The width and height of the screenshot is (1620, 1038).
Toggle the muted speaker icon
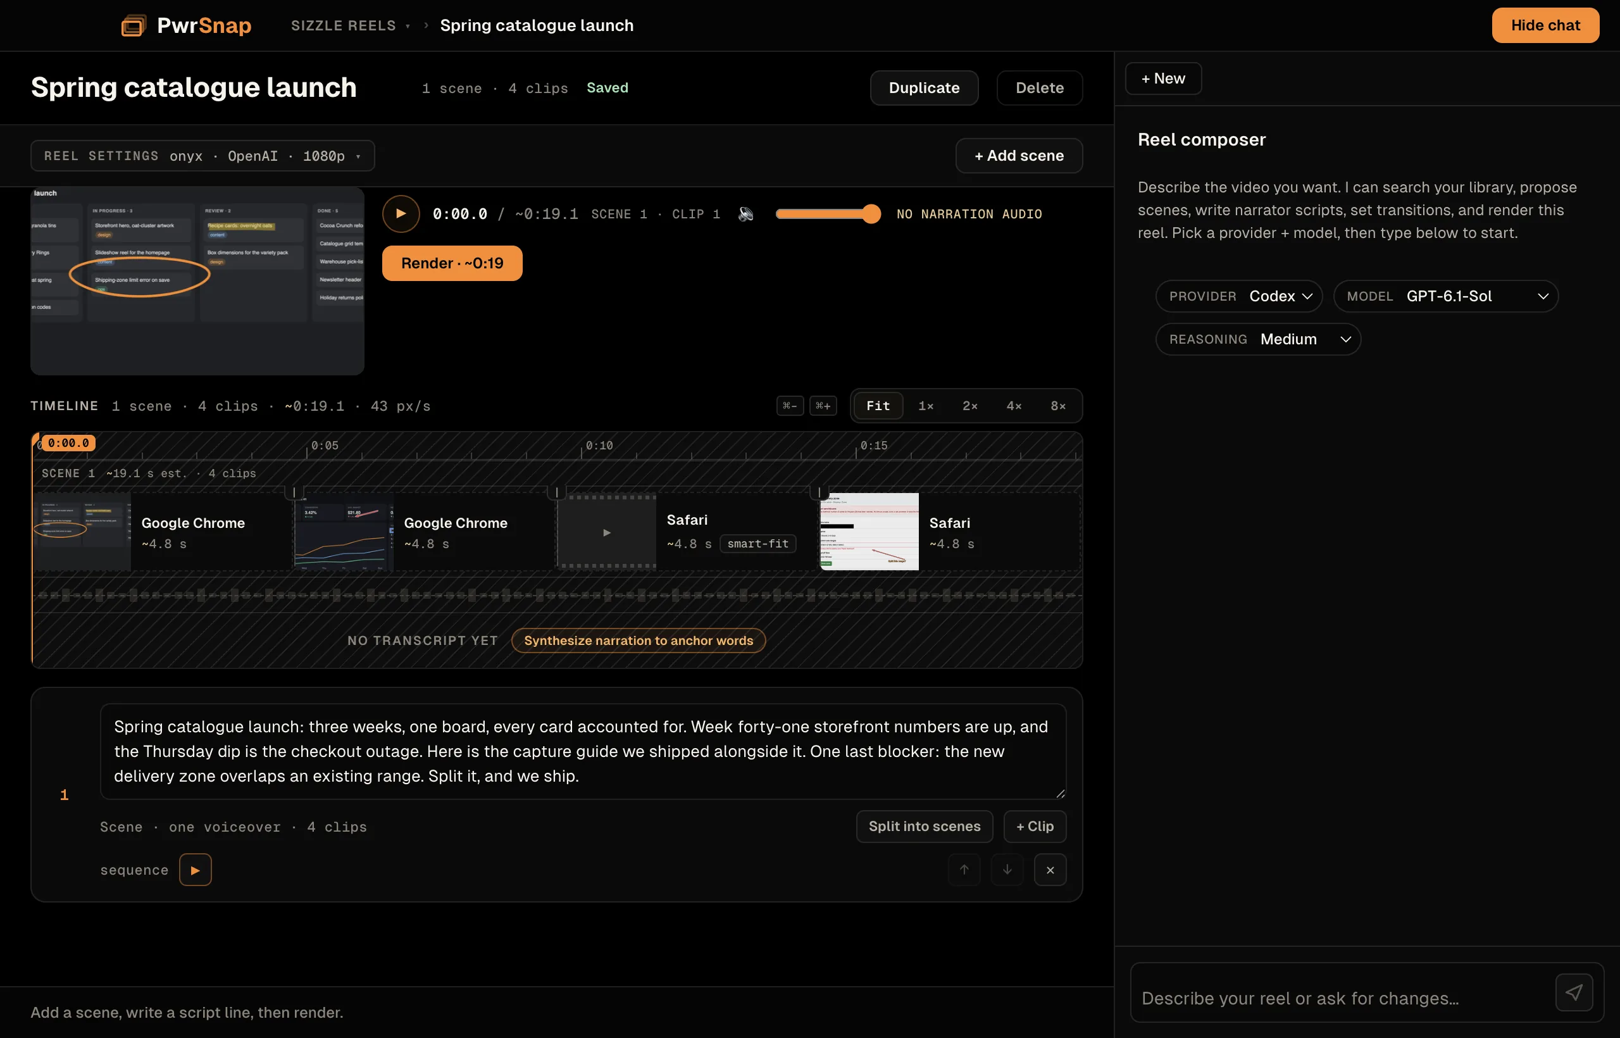point(745,214)
